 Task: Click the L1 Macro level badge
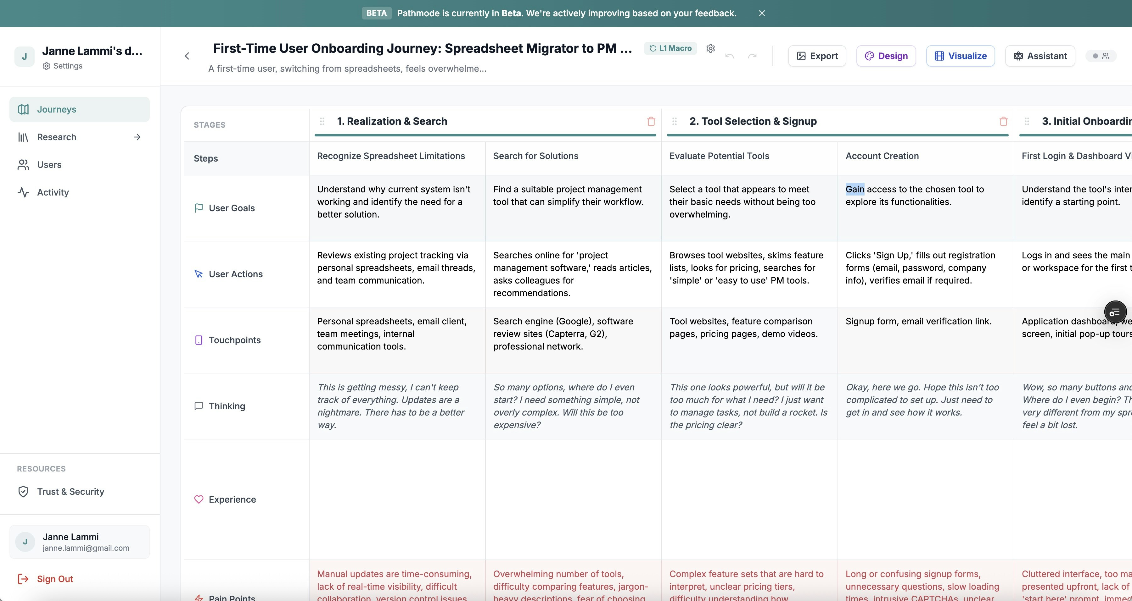coord(670,48)
